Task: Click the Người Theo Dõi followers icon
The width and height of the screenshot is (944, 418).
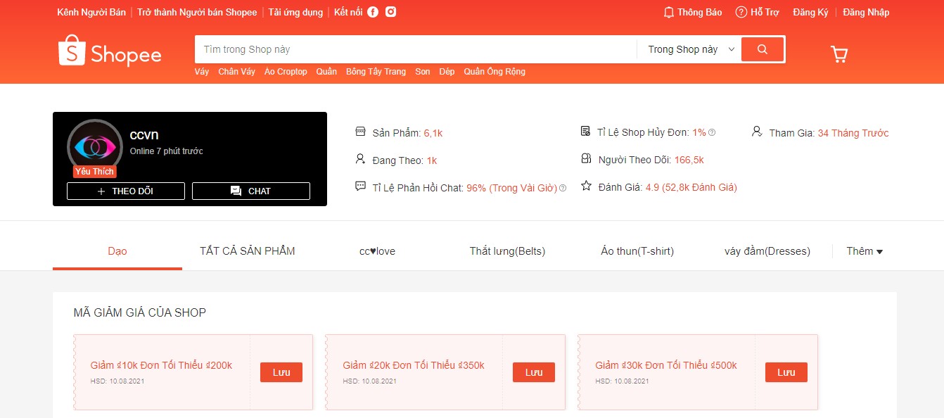Action: [x=586, y=159]
